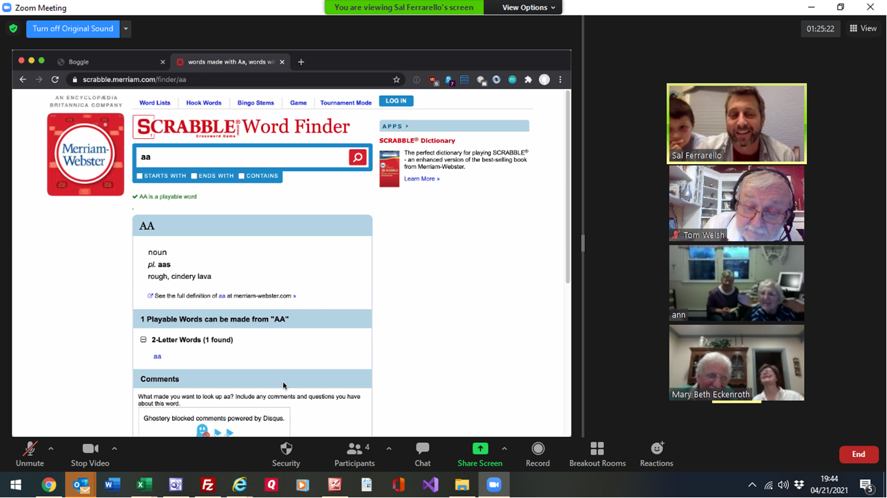
Task: Open full definition link at merriam-webster.com
Action: click(x=222, y=296)
